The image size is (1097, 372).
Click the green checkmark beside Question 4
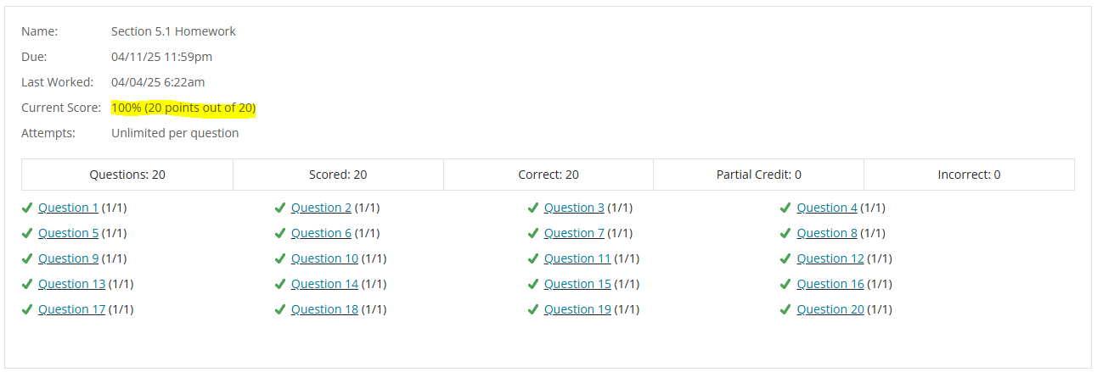785,208
